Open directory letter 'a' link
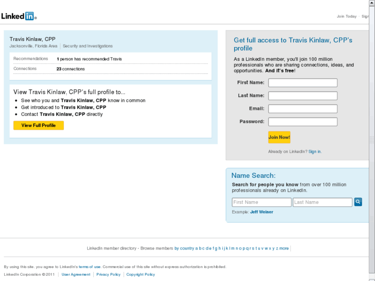Viewport: 375px width, 281px height. (x=197, y=248)
